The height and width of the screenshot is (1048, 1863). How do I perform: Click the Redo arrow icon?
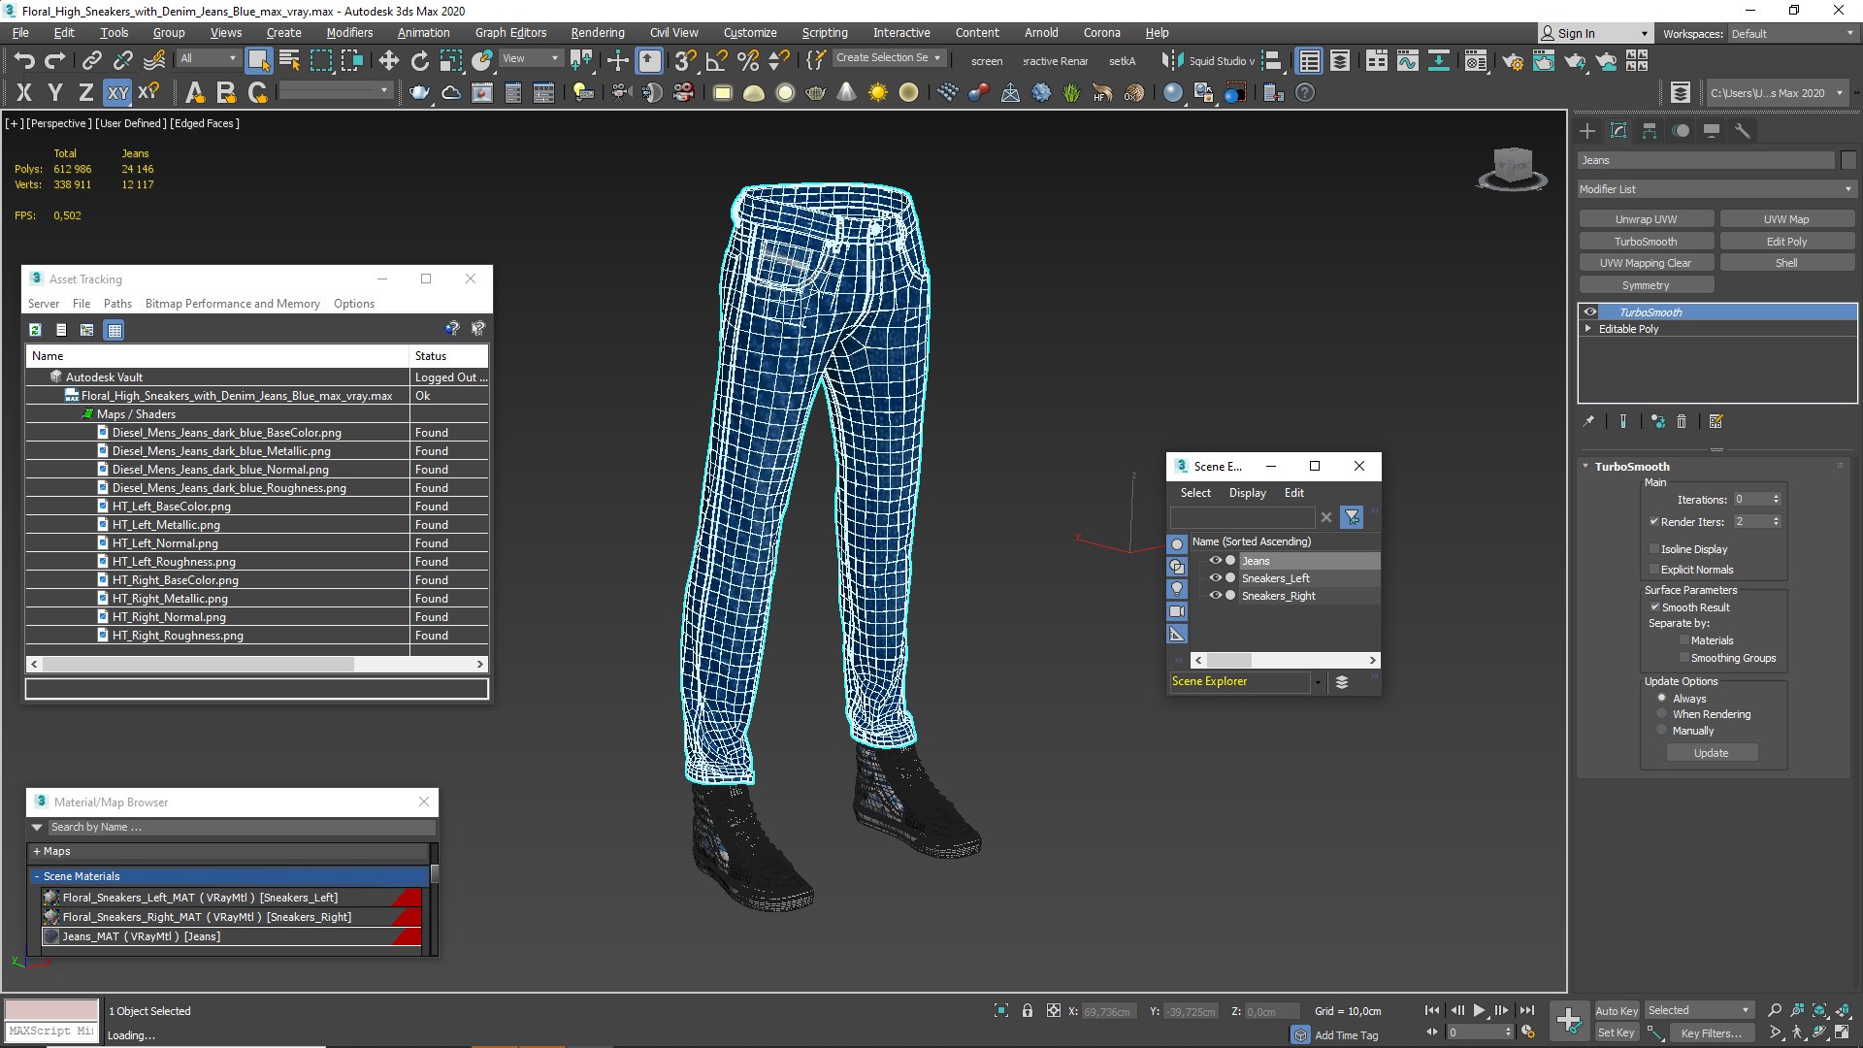pyautogui.click(x=55, y=60)
